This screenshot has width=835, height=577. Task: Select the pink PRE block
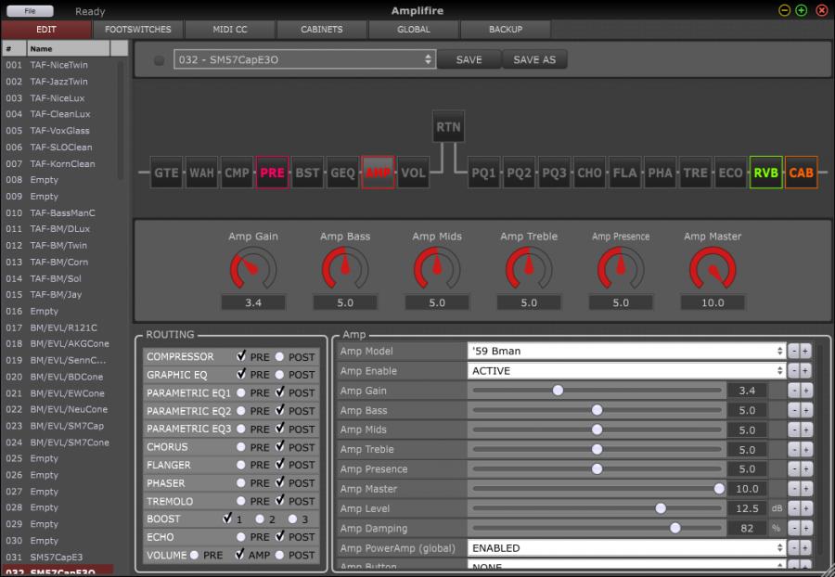tap(272, 173)
